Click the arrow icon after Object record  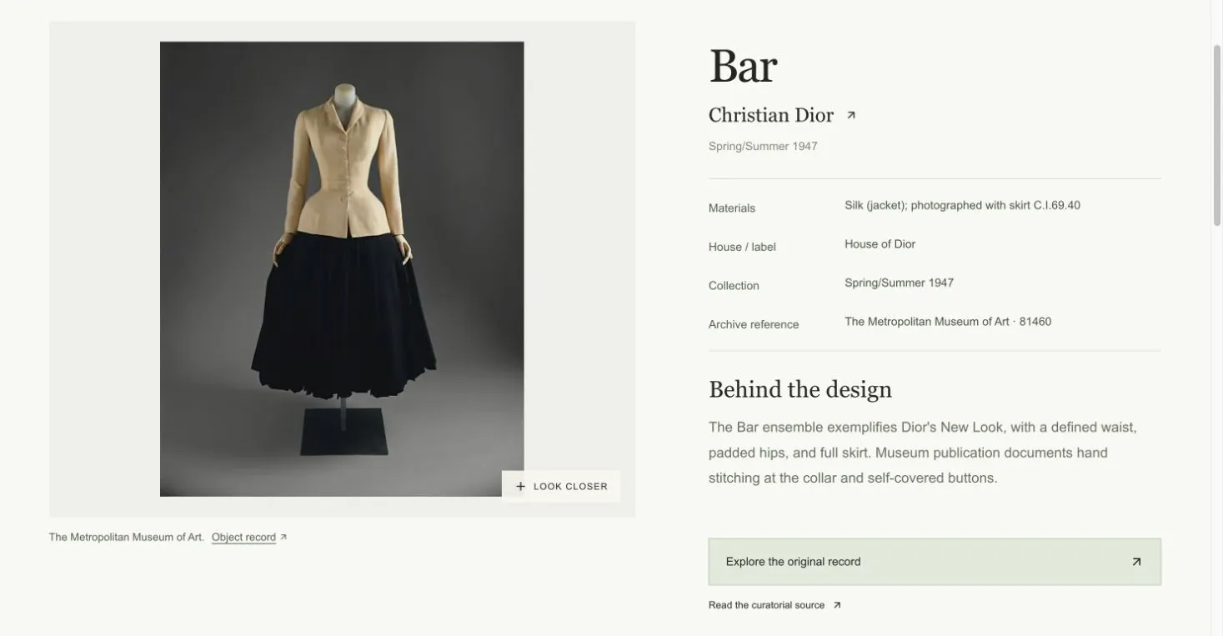pyautogui.click(x=283, y=538)
